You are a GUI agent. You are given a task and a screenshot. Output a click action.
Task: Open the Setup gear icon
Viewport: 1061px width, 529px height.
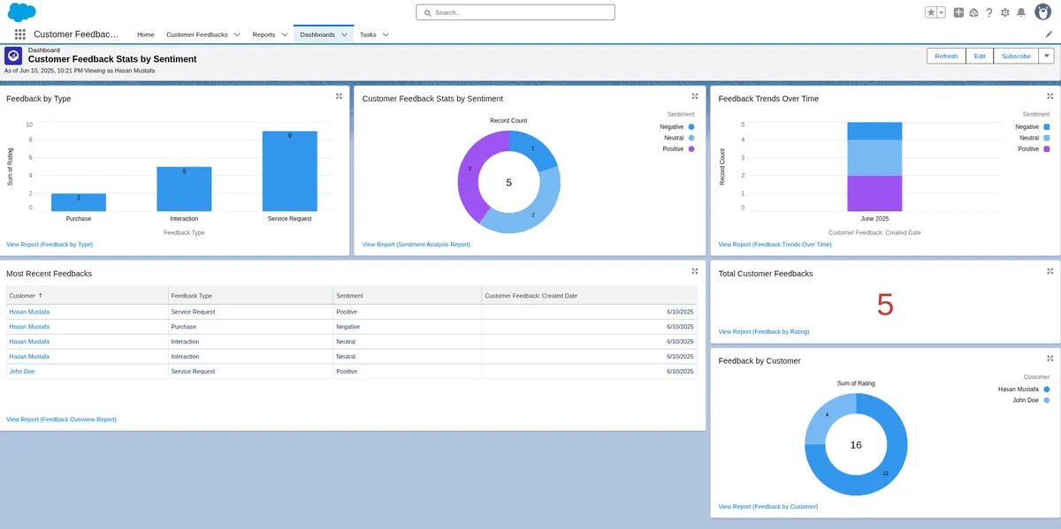1005,12
